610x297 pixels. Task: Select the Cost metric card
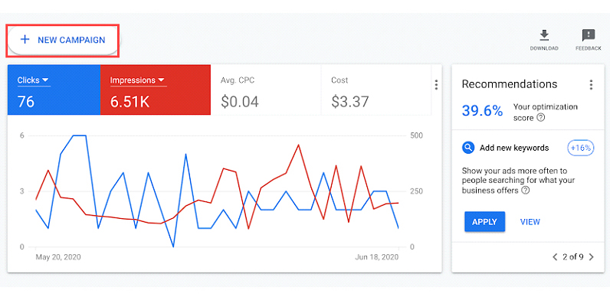point(376,90)
